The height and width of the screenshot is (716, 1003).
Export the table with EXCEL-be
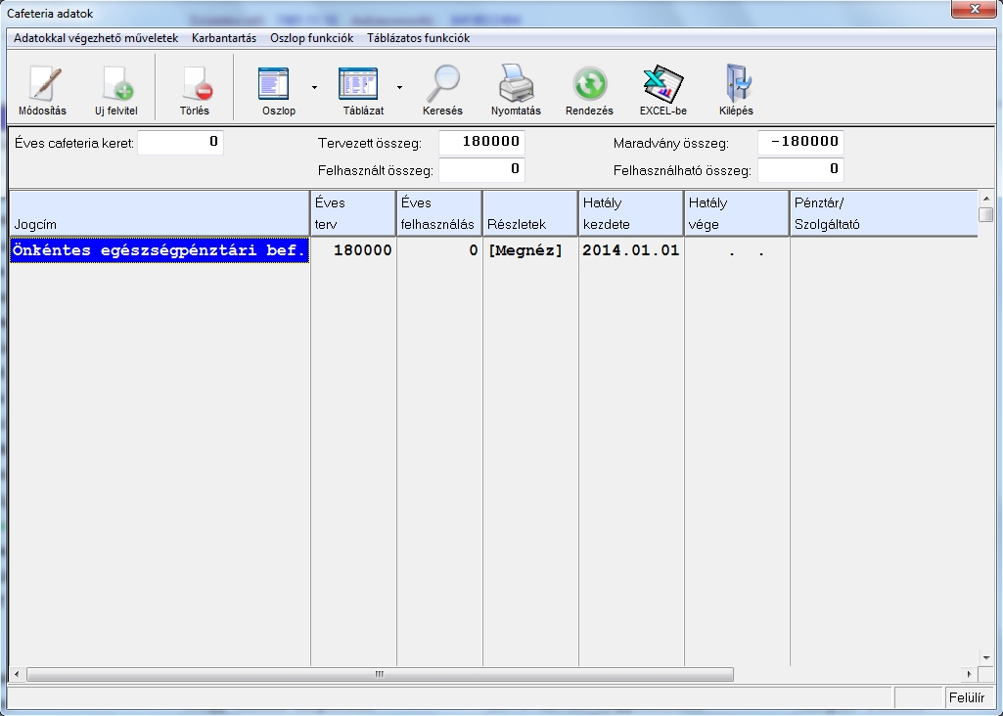coord(662,86)
